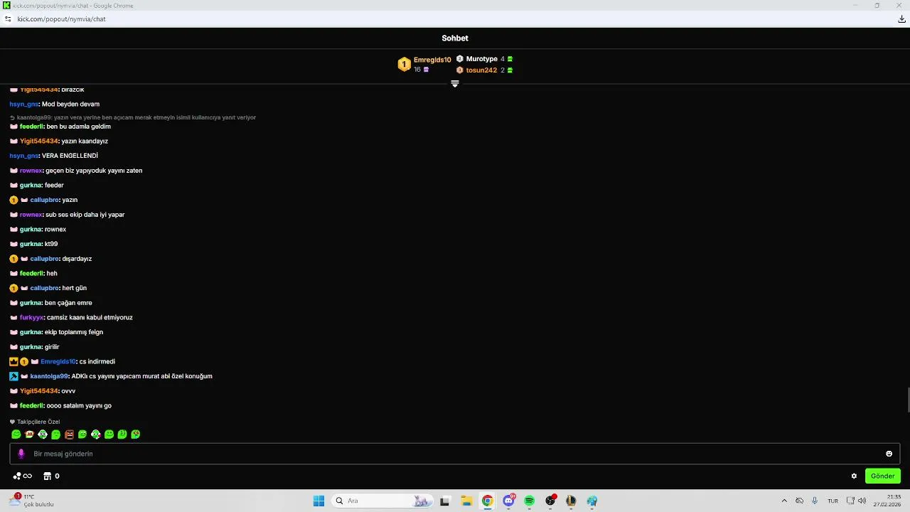Open the Chrome site information icon
Viewport: 910px width, 512px height.
click(8, 19)
